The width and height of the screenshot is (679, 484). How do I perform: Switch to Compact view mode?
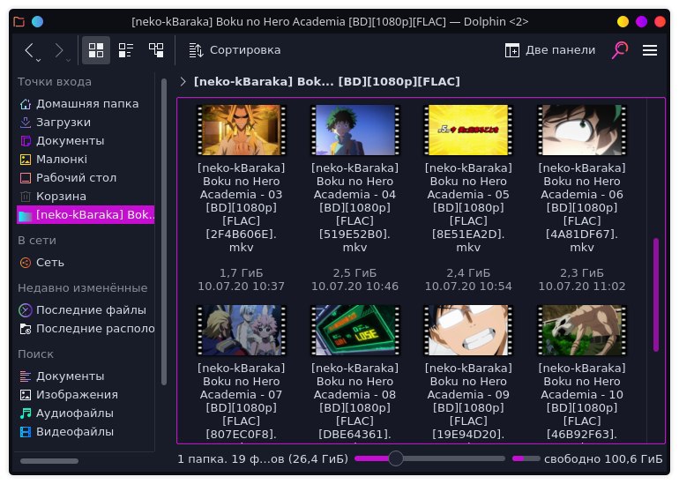pos(125,50)
